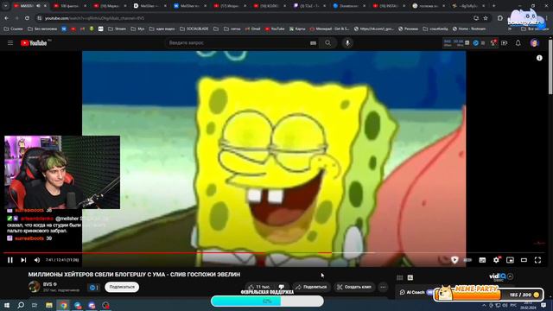The image size is (553, 311).
Task: Open account avatar menu on YouTube
Action: (534, 42)
